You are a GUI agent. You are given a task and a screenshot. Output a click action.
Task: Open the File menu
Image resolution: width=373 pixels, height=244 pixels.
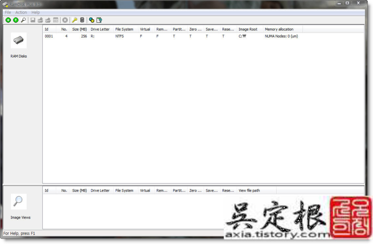[x=8, y=12]
